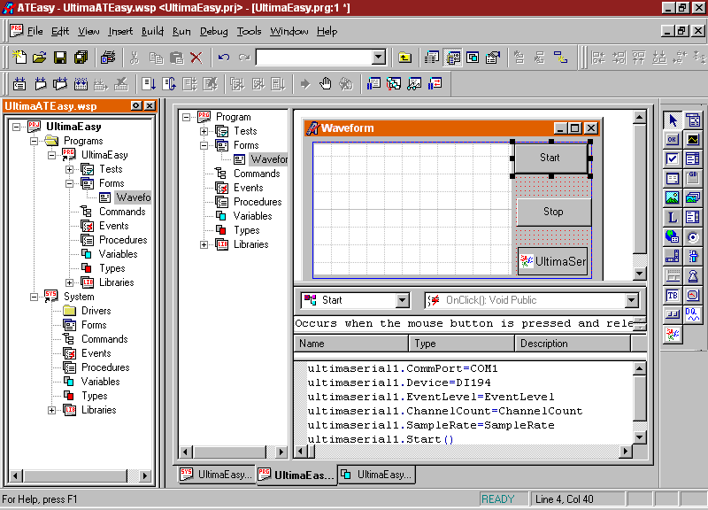Click the red X Delete toolbar icon
Image resolution: width=708 pixels, height=510 pixels.
(x=196, y=58)
